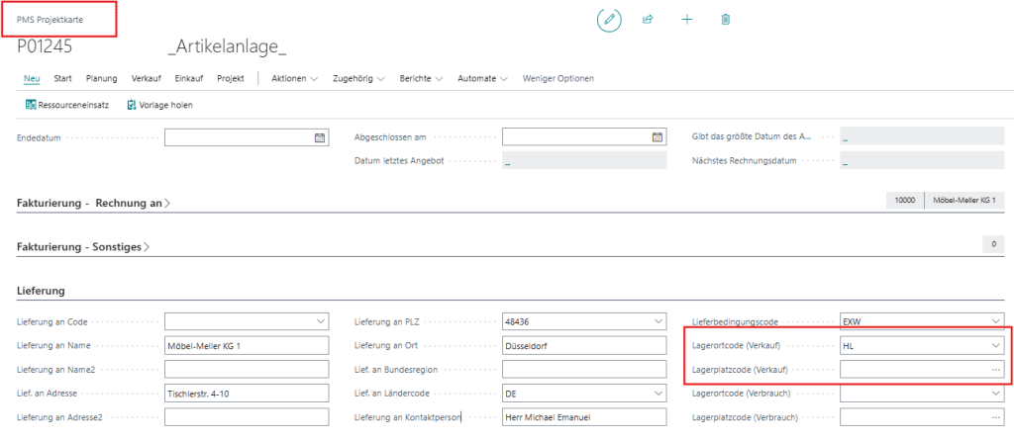1014x440 pixels.
Task: Click the _Artikelanlage_ title text
Action: coord(227,47)
